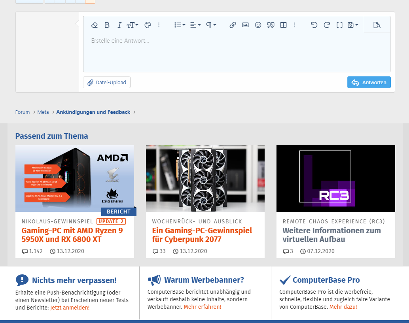The height and width of the screenshot is (323, 409).
Task: Click the clock icon by 07.12.2020
Action: [x=303, y=251]
